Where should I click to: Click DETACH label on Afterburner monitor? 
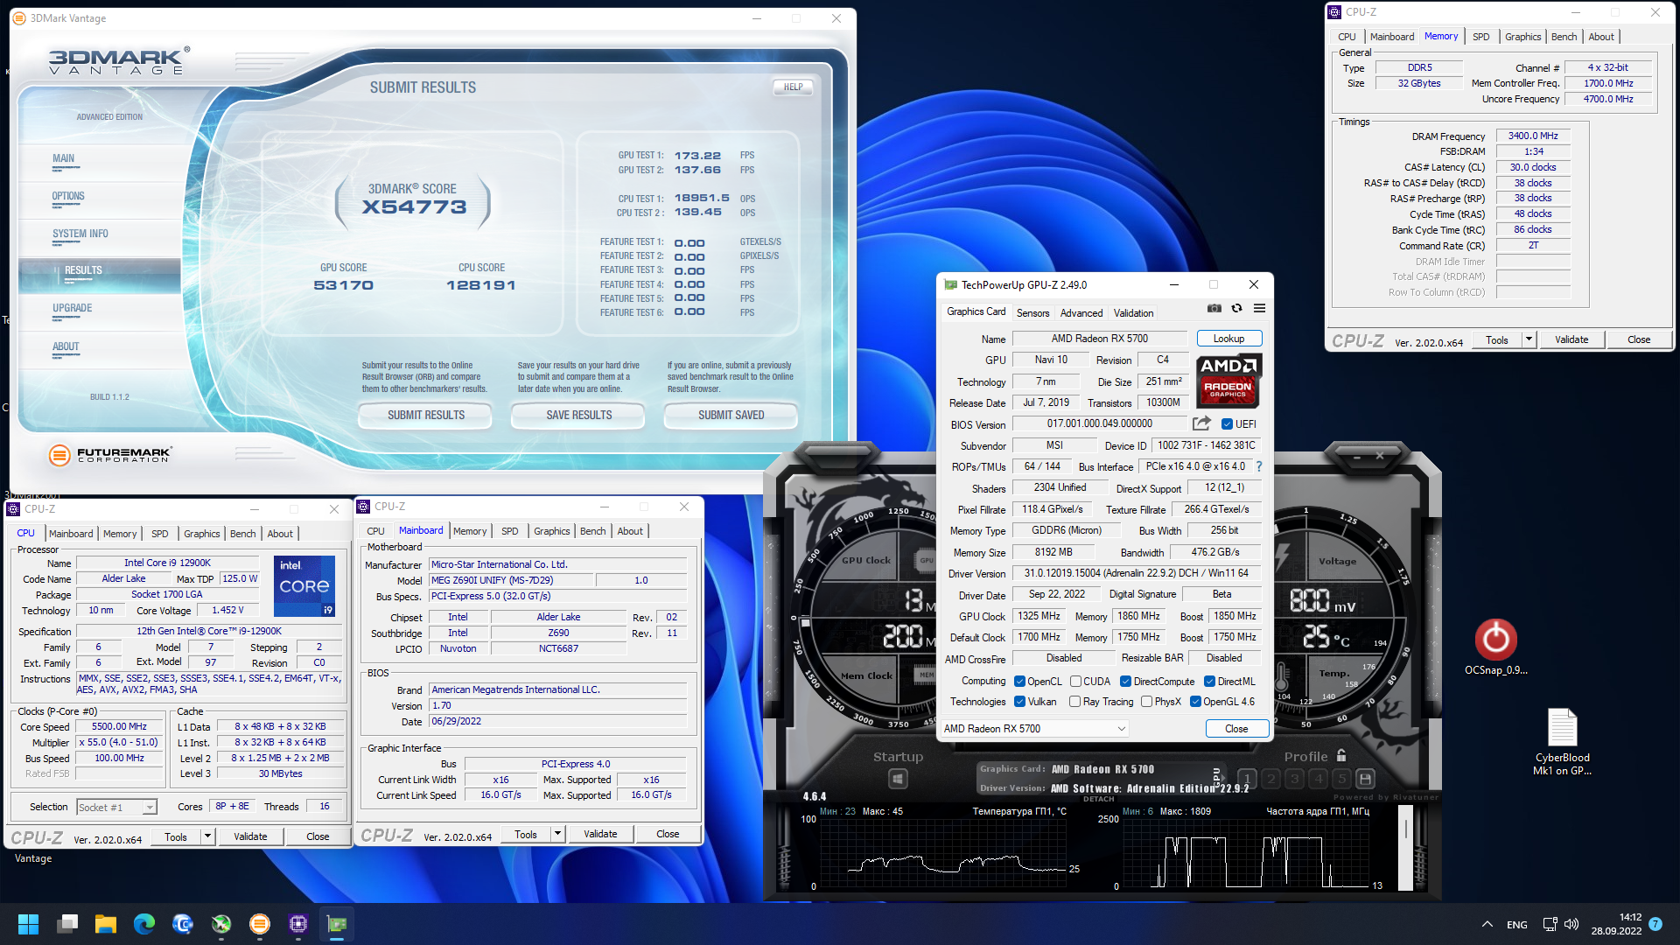pos(1099,799)
